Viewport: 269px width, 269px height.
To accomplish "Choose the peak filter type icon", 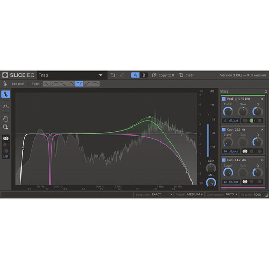I will click(x=71, y=84).
